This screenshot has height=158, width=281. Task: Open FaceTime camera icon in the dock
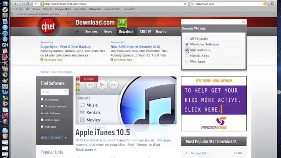coord(5,45)
